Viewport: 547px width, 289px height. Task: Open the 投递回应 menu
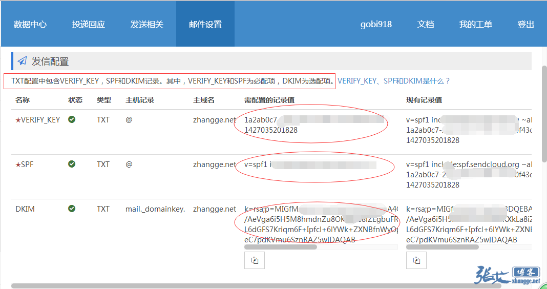click(89, 24)
